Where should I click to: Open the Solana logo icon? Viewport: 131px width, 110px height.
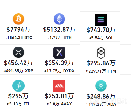coord(101,20)
